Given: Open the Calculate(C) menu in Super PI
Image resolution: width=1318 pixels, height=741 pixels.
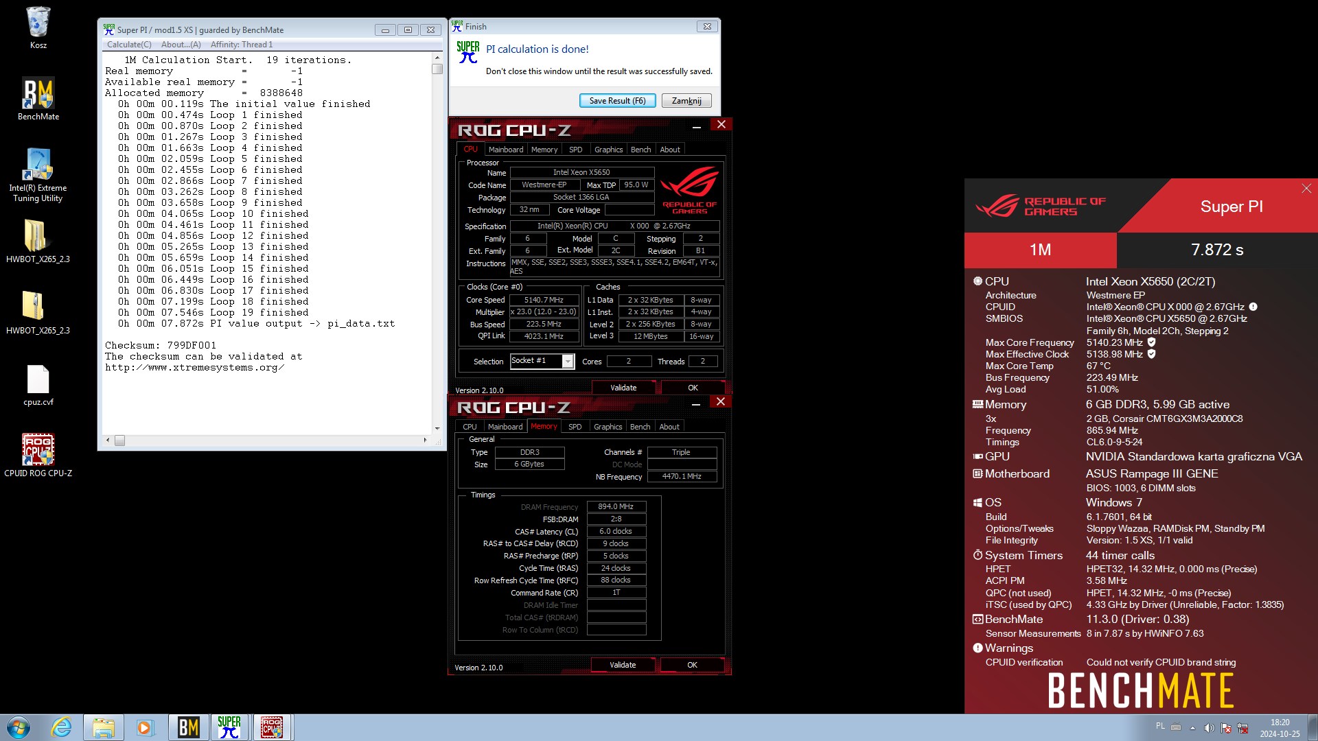Looking at the screenshot, I should click(x=129, y=45).
